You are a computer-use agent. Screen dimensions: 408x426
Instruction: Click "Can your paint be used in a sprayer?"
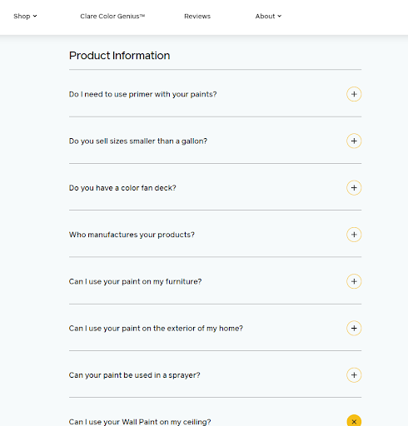pyautogui.click(x=134, y=375)
